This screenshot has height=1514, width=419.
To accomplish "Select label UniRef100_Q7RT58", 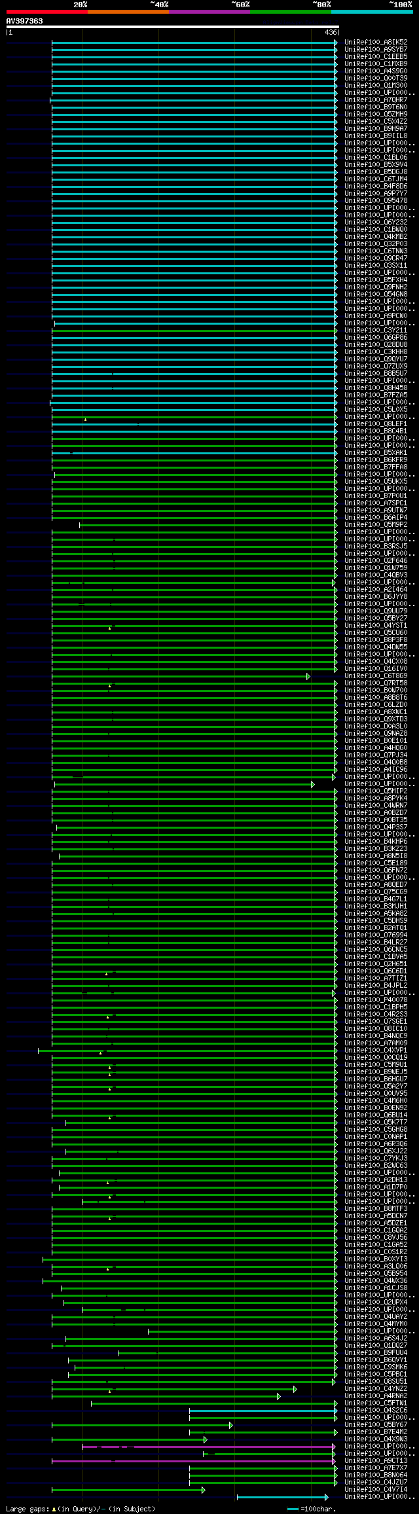I will pos(376,683).
